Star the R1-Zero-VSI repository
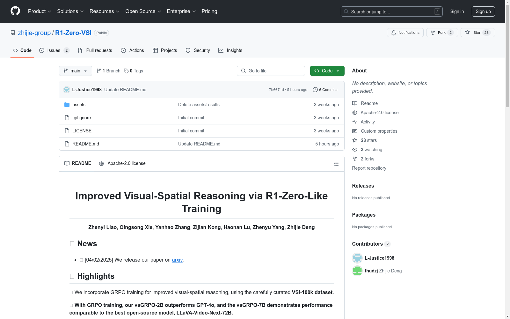 point(477,33)
